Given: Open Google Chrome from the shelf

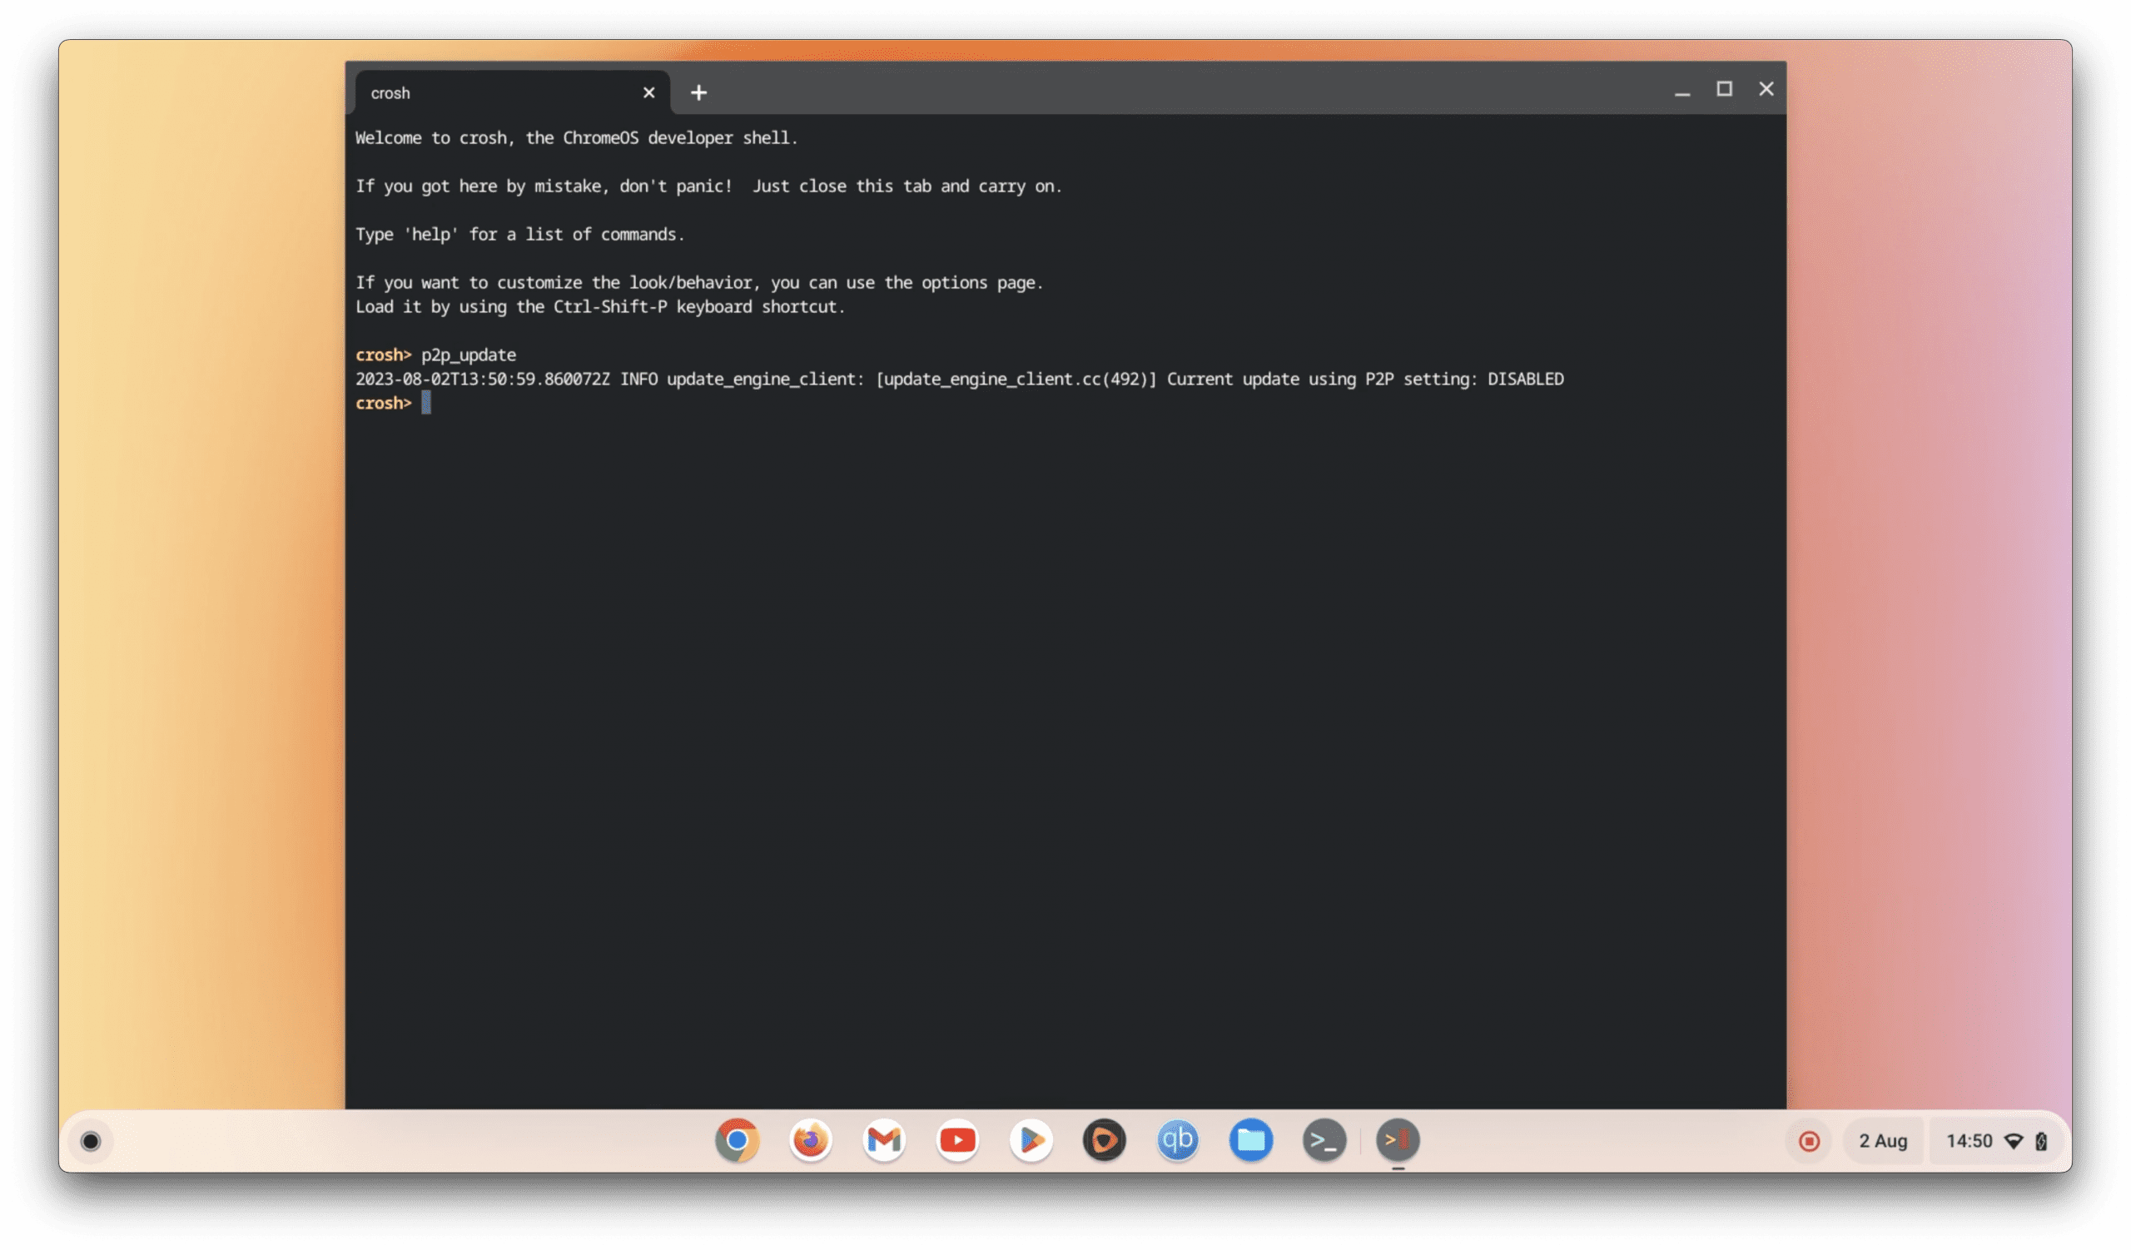Looking at the screenshot, I should 738,1141.
